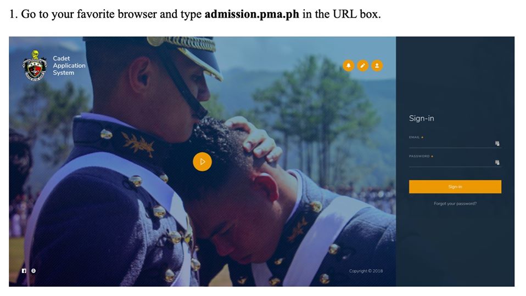Screen dimensions: 526x296
Task: Click the EMAIL field label
Action: [415, 137]
